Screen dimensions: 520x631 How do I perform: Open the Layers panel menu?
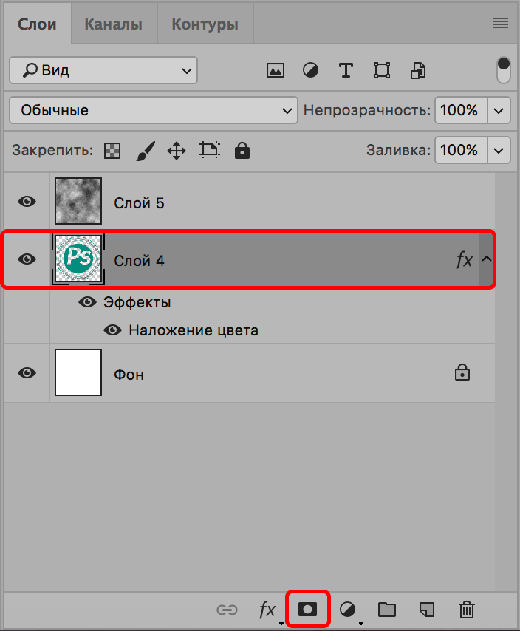click(500, 23)
